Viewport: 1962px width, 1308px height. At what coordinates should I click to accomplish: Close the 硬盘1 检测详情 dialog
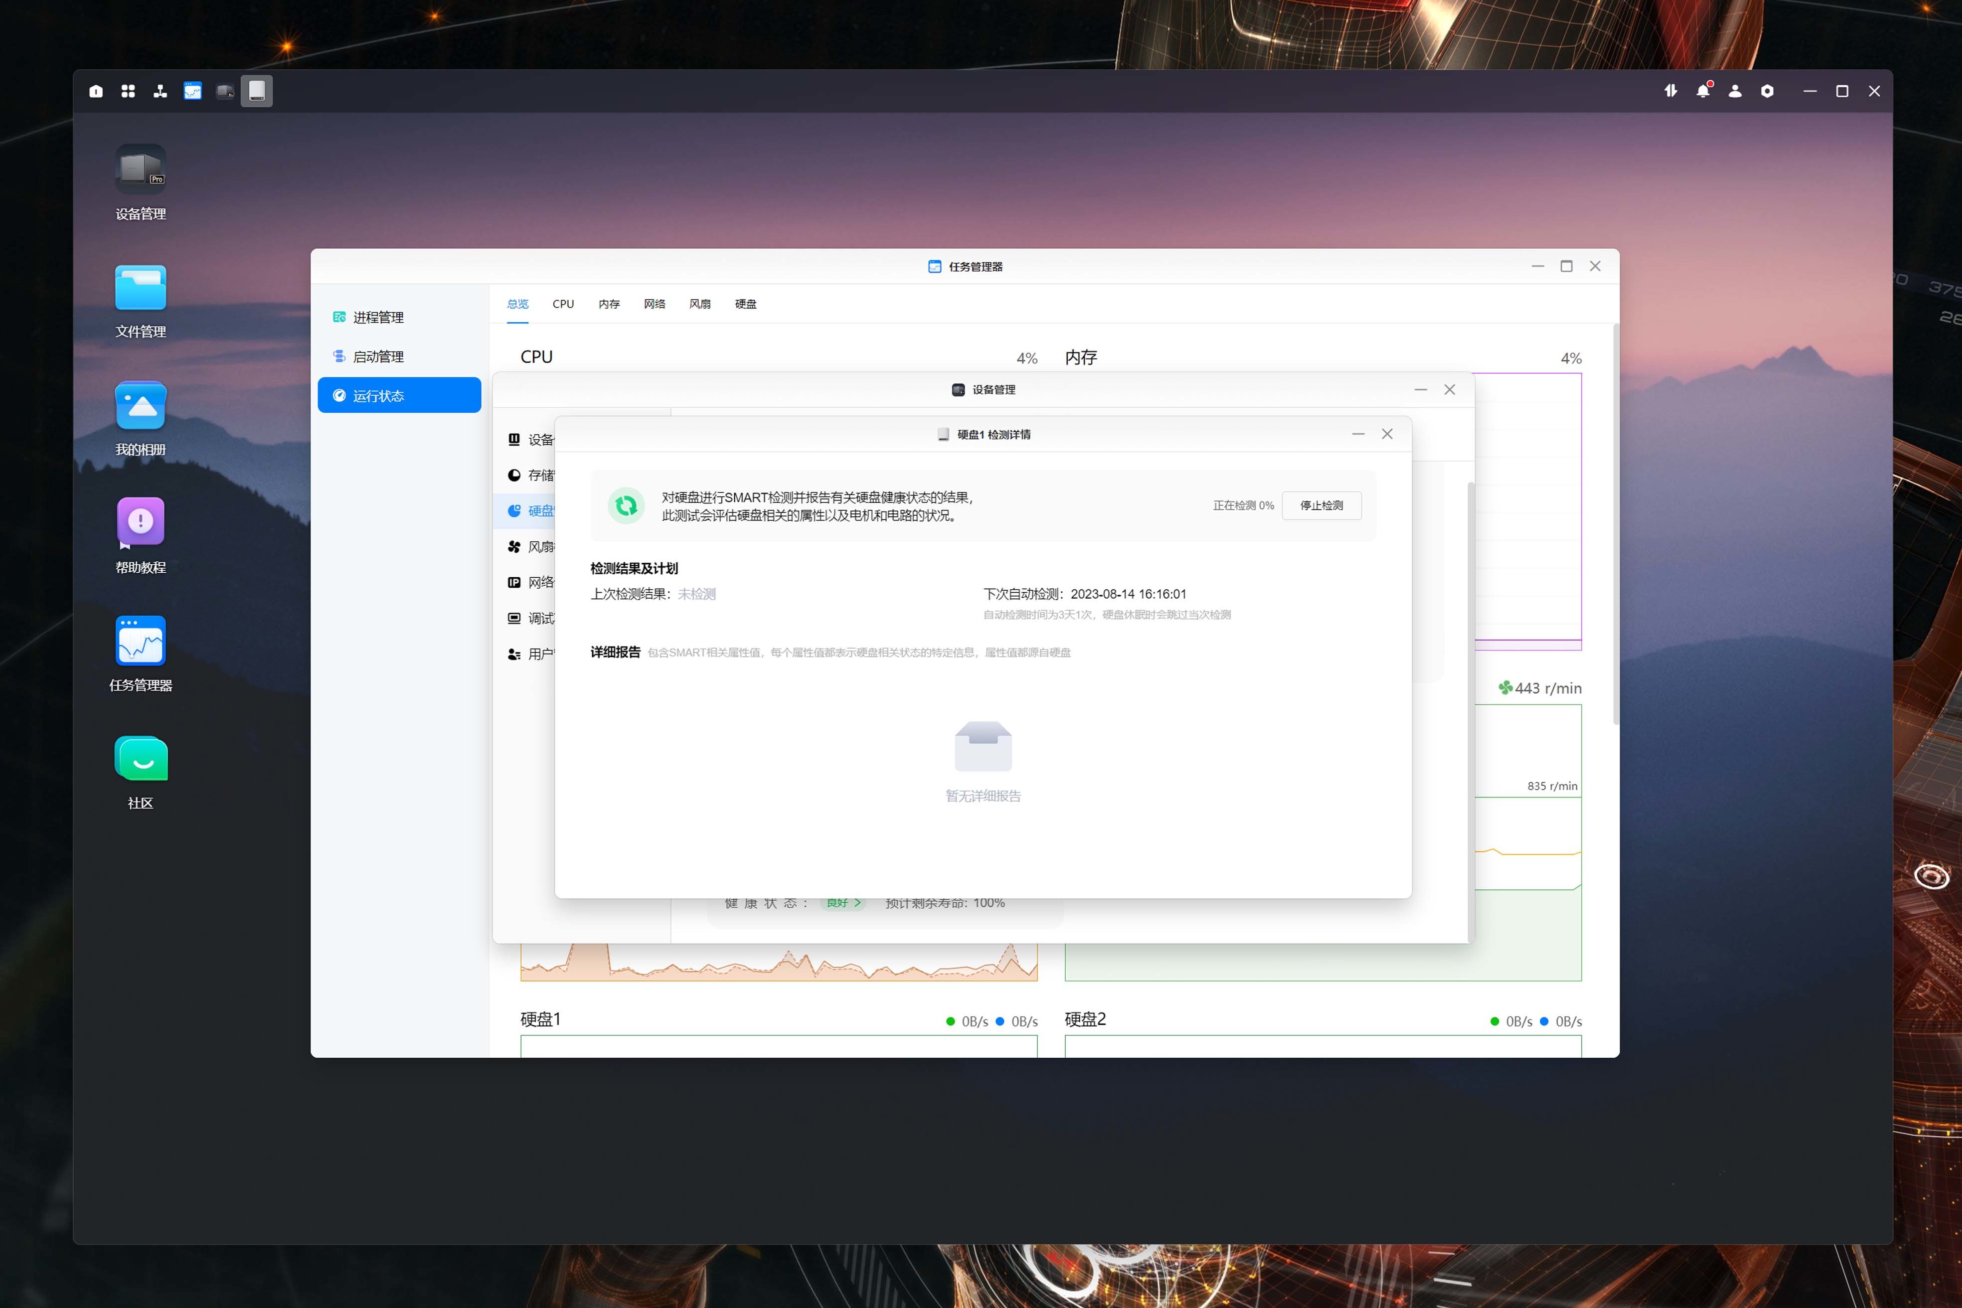(1387, 434)
